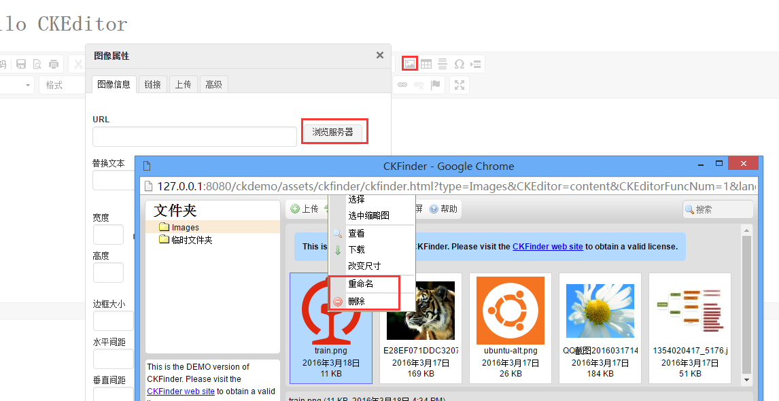Image resolution: width=779 pixels, height=401 pixels.
Task: Select the Images folder in tree
Action: coord(179,227)
